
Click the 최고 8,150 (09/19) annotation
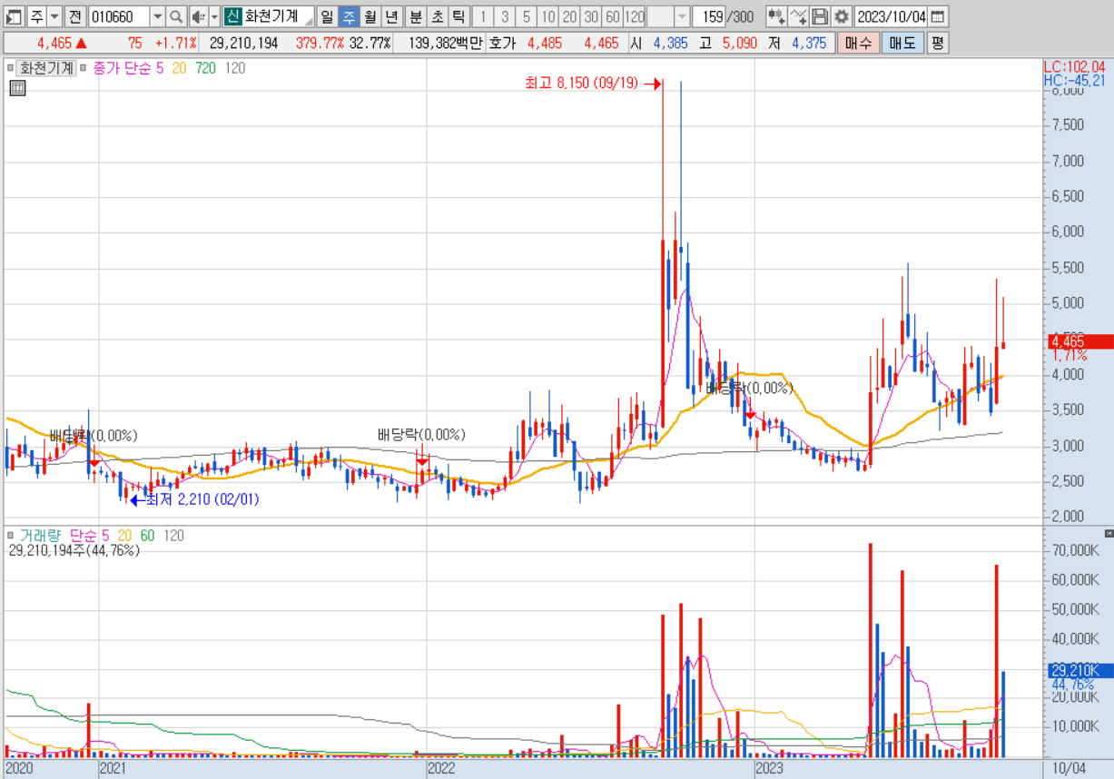583,84
